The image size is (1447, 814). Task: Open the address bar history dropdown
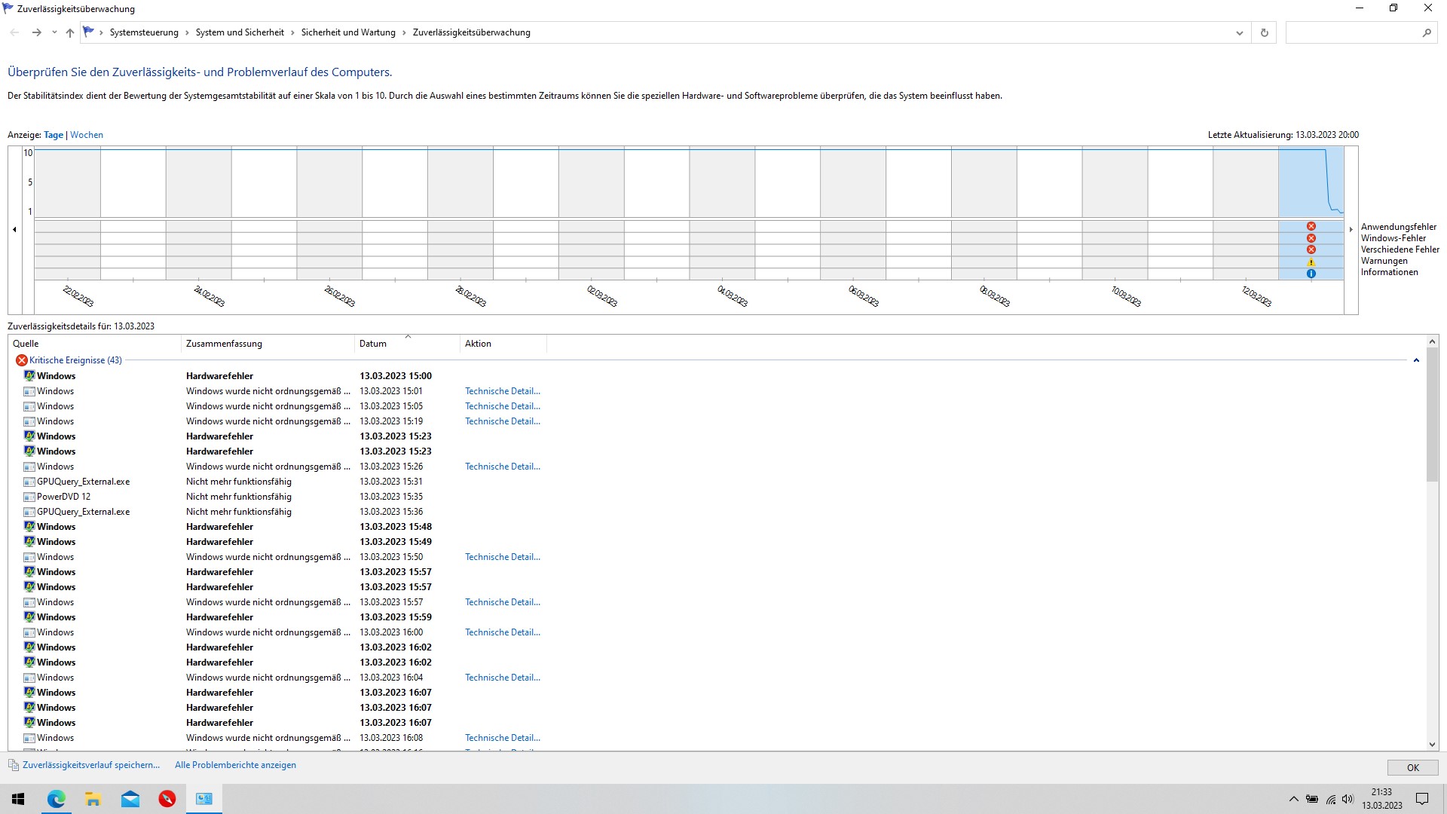pyautogui.click(x=1239, y=32)
